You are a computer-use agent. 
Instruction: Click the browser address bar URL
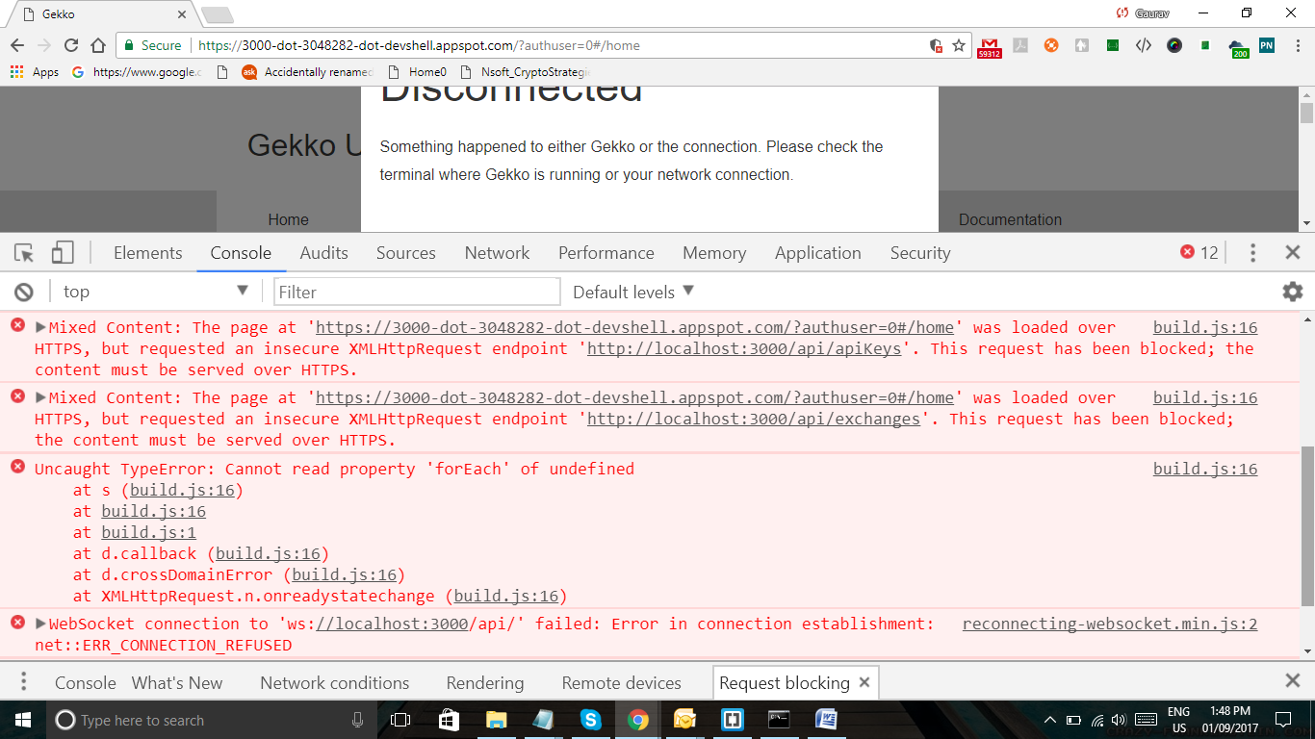[419, 45]
